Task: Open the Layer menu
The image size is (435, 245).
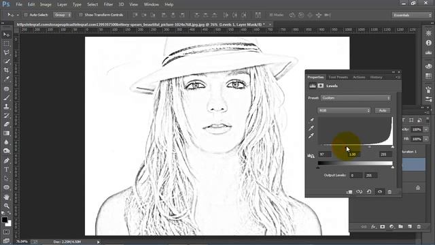Action: [x=62, y=5]
